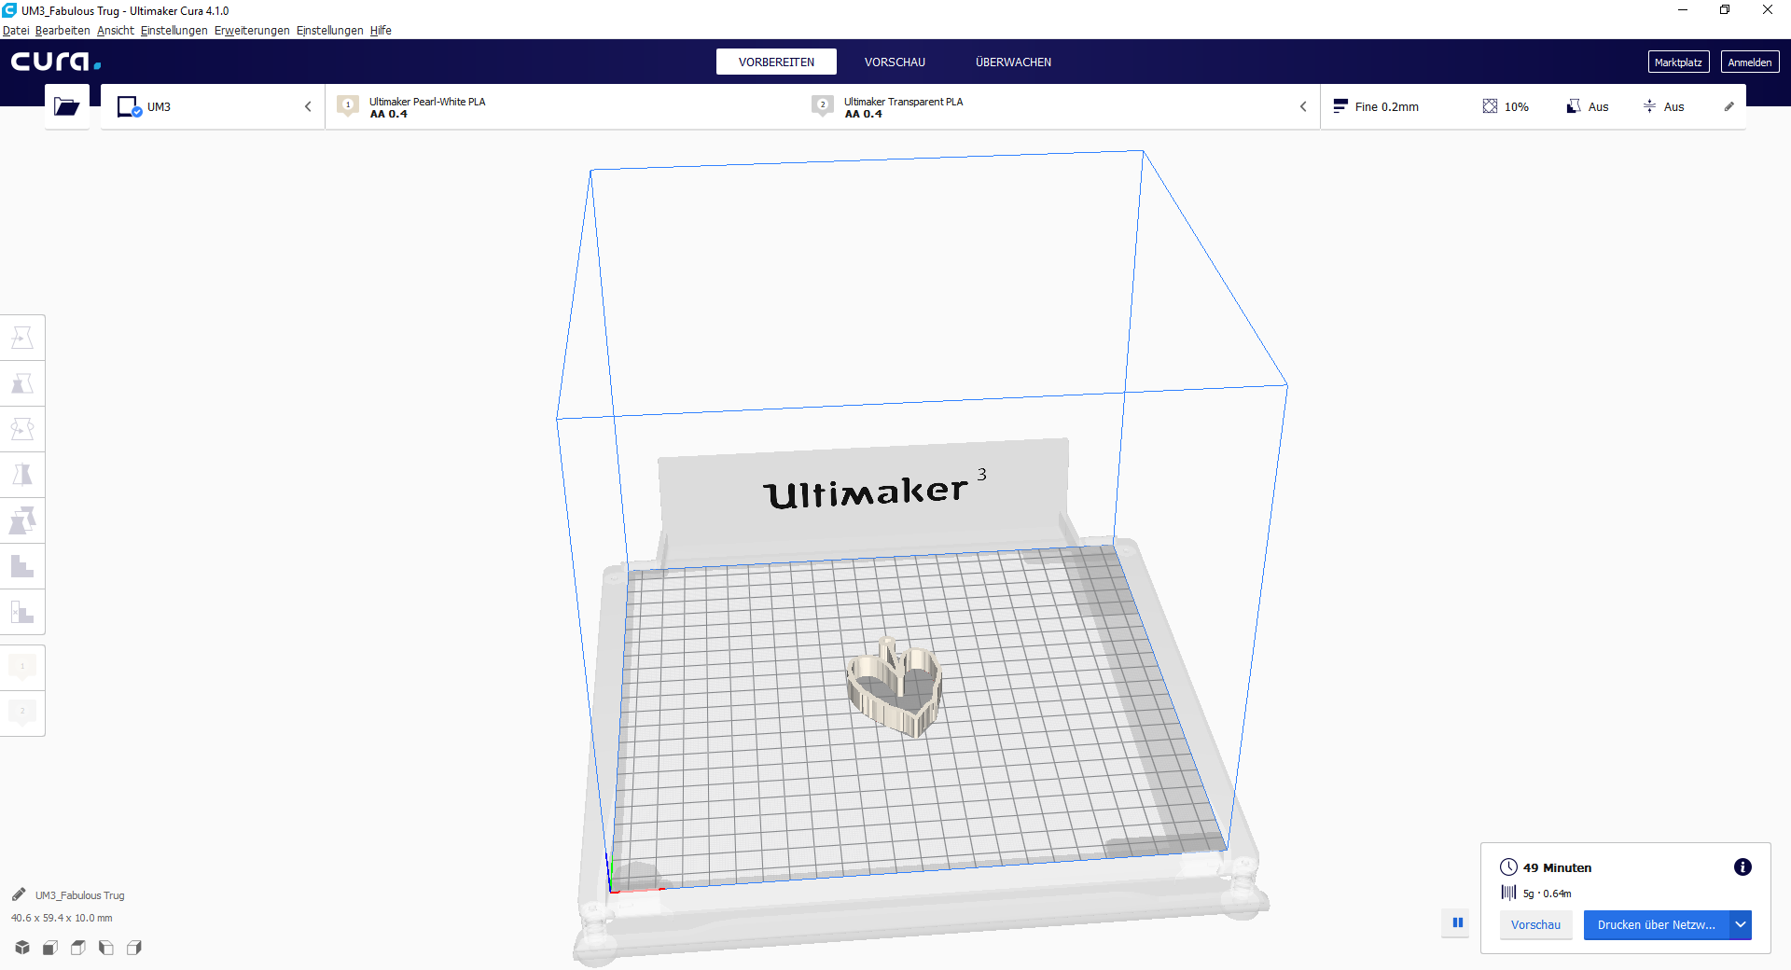Expand the material configuration panel chevron
The image size is (1791, 970).
1303,106
